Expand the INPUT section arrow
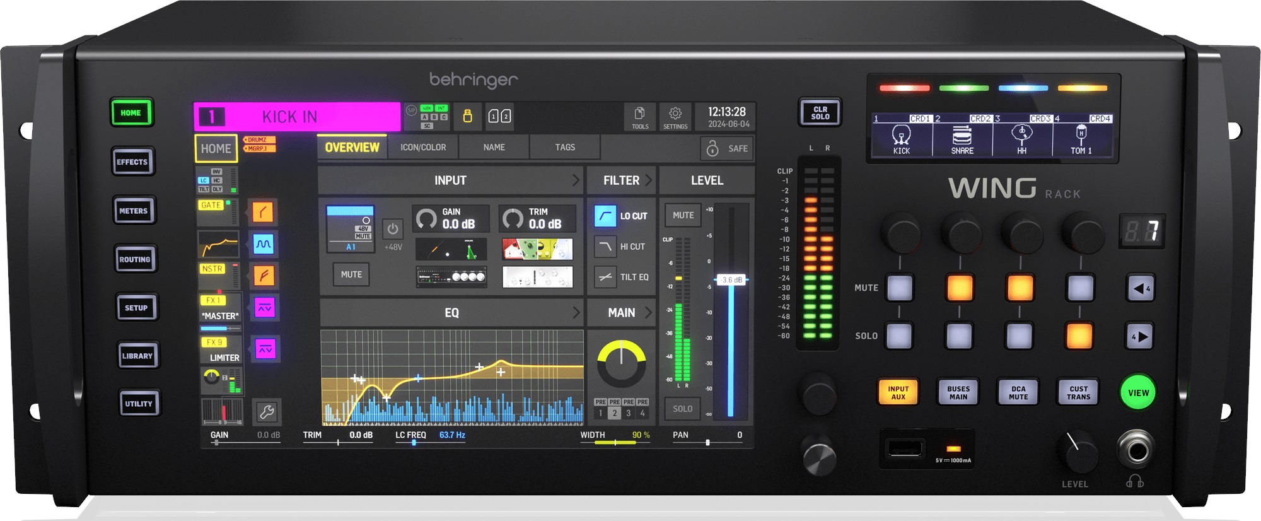This screenshot has height=521, width=1261. pos(575,180)
